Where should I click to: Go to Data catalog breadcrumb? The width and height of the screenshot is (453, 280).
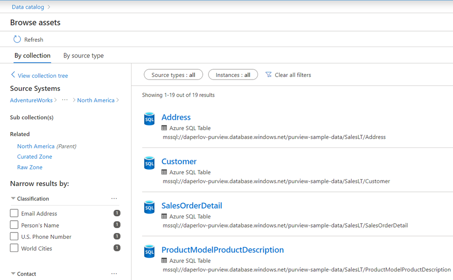point(28,7)
